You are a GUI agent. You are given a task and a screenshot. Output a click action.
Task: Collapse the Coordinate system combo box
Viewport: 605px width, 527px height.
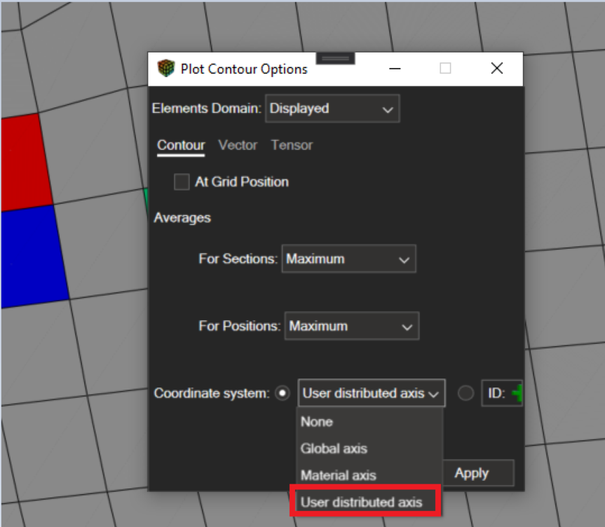coord(372,394)
